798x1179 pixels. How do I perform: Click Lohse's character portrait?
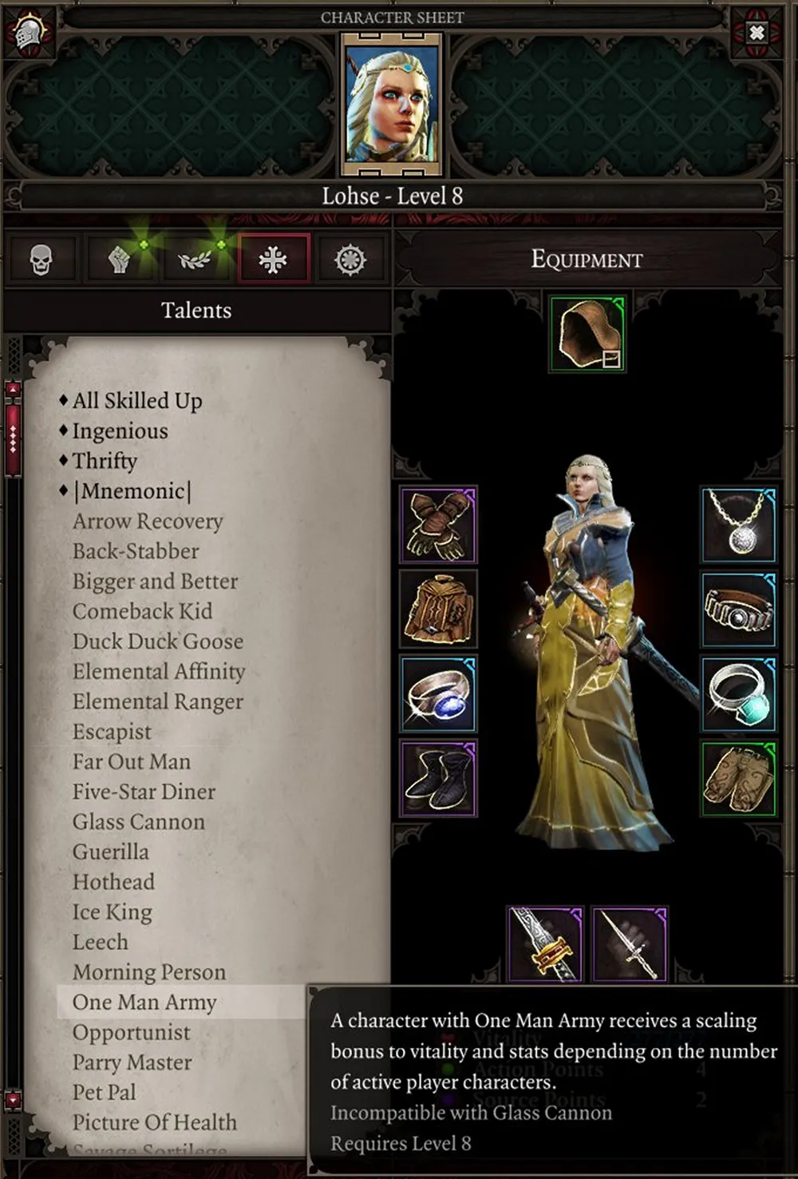point(392,104)
